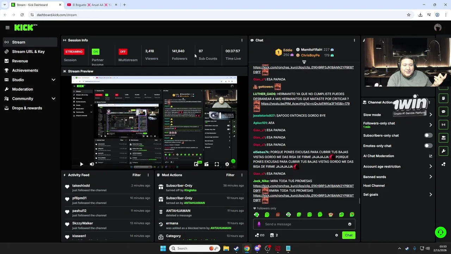Expand the Community sidebar section
The height and width of the screenshot is (254, 451).
tap(54, 99)
